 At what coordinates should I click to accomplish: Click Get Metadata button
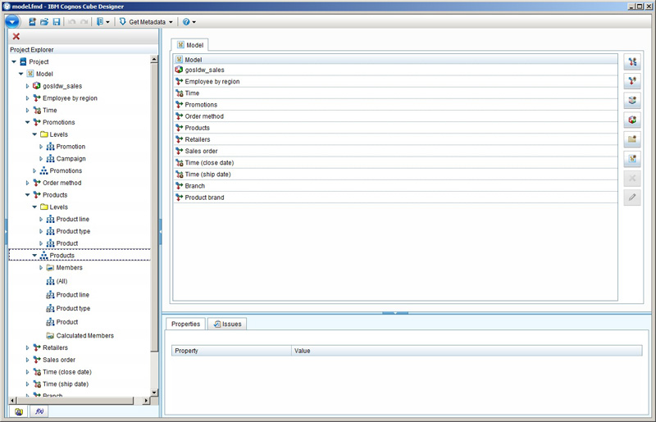pos(142,22)
